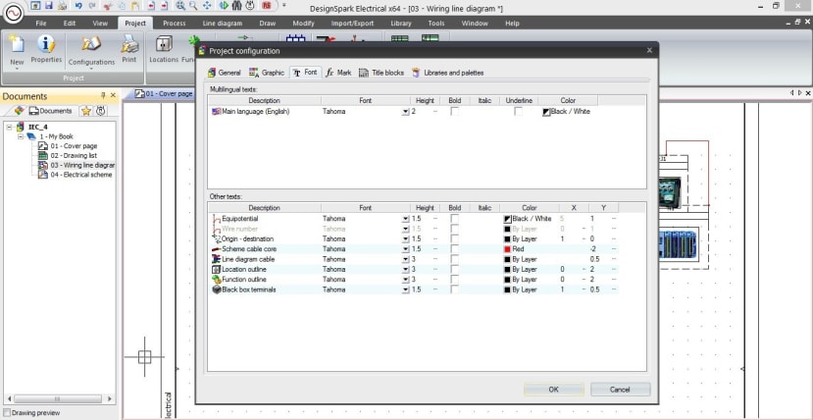
Task: Switch to the Mark tab
Action: coord(339,73)
